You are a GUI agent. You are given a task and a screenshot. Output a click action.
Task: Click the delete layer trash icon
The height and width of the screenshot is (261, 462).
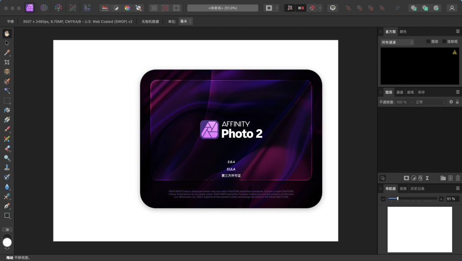click(458, 178)
